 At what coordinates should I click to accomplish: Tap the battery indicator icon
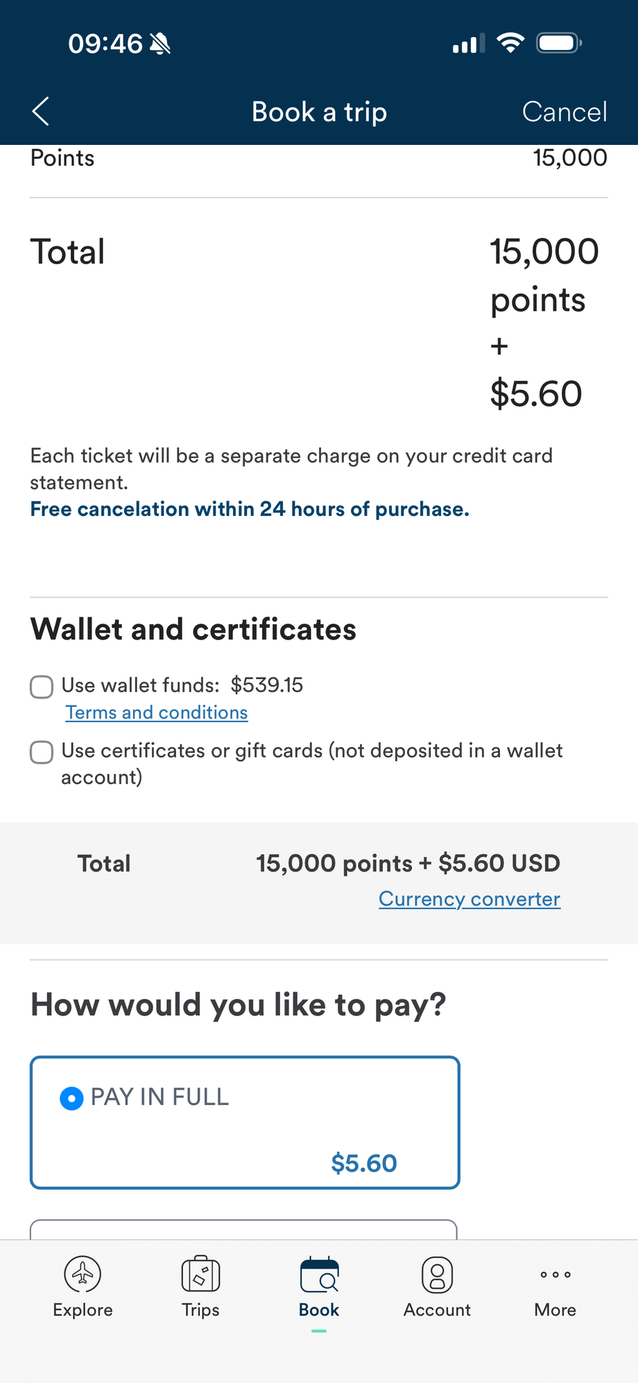559,43
